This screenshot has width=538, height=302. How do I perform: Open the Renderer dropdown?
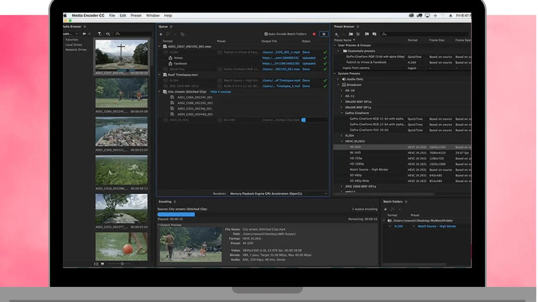(278, 193)
